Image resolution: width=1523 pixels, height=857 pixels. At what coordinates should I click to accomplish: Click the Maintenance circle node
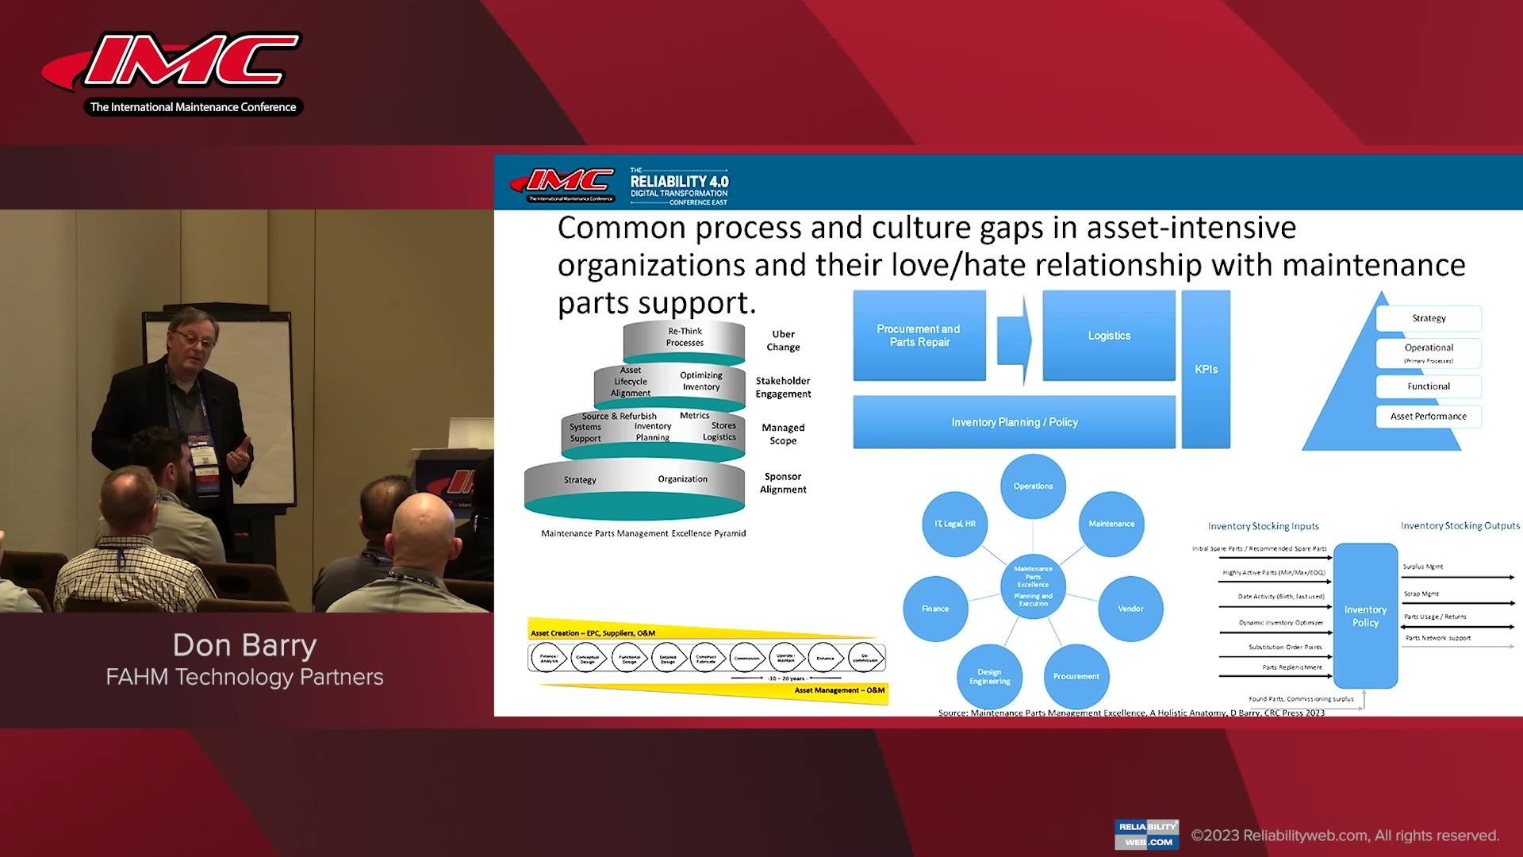(1111, 524)
